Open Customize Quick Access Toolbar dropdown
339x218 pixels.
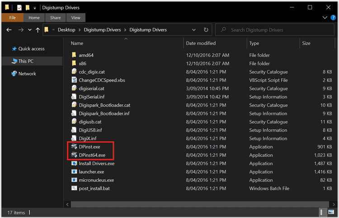pos(35,8)
